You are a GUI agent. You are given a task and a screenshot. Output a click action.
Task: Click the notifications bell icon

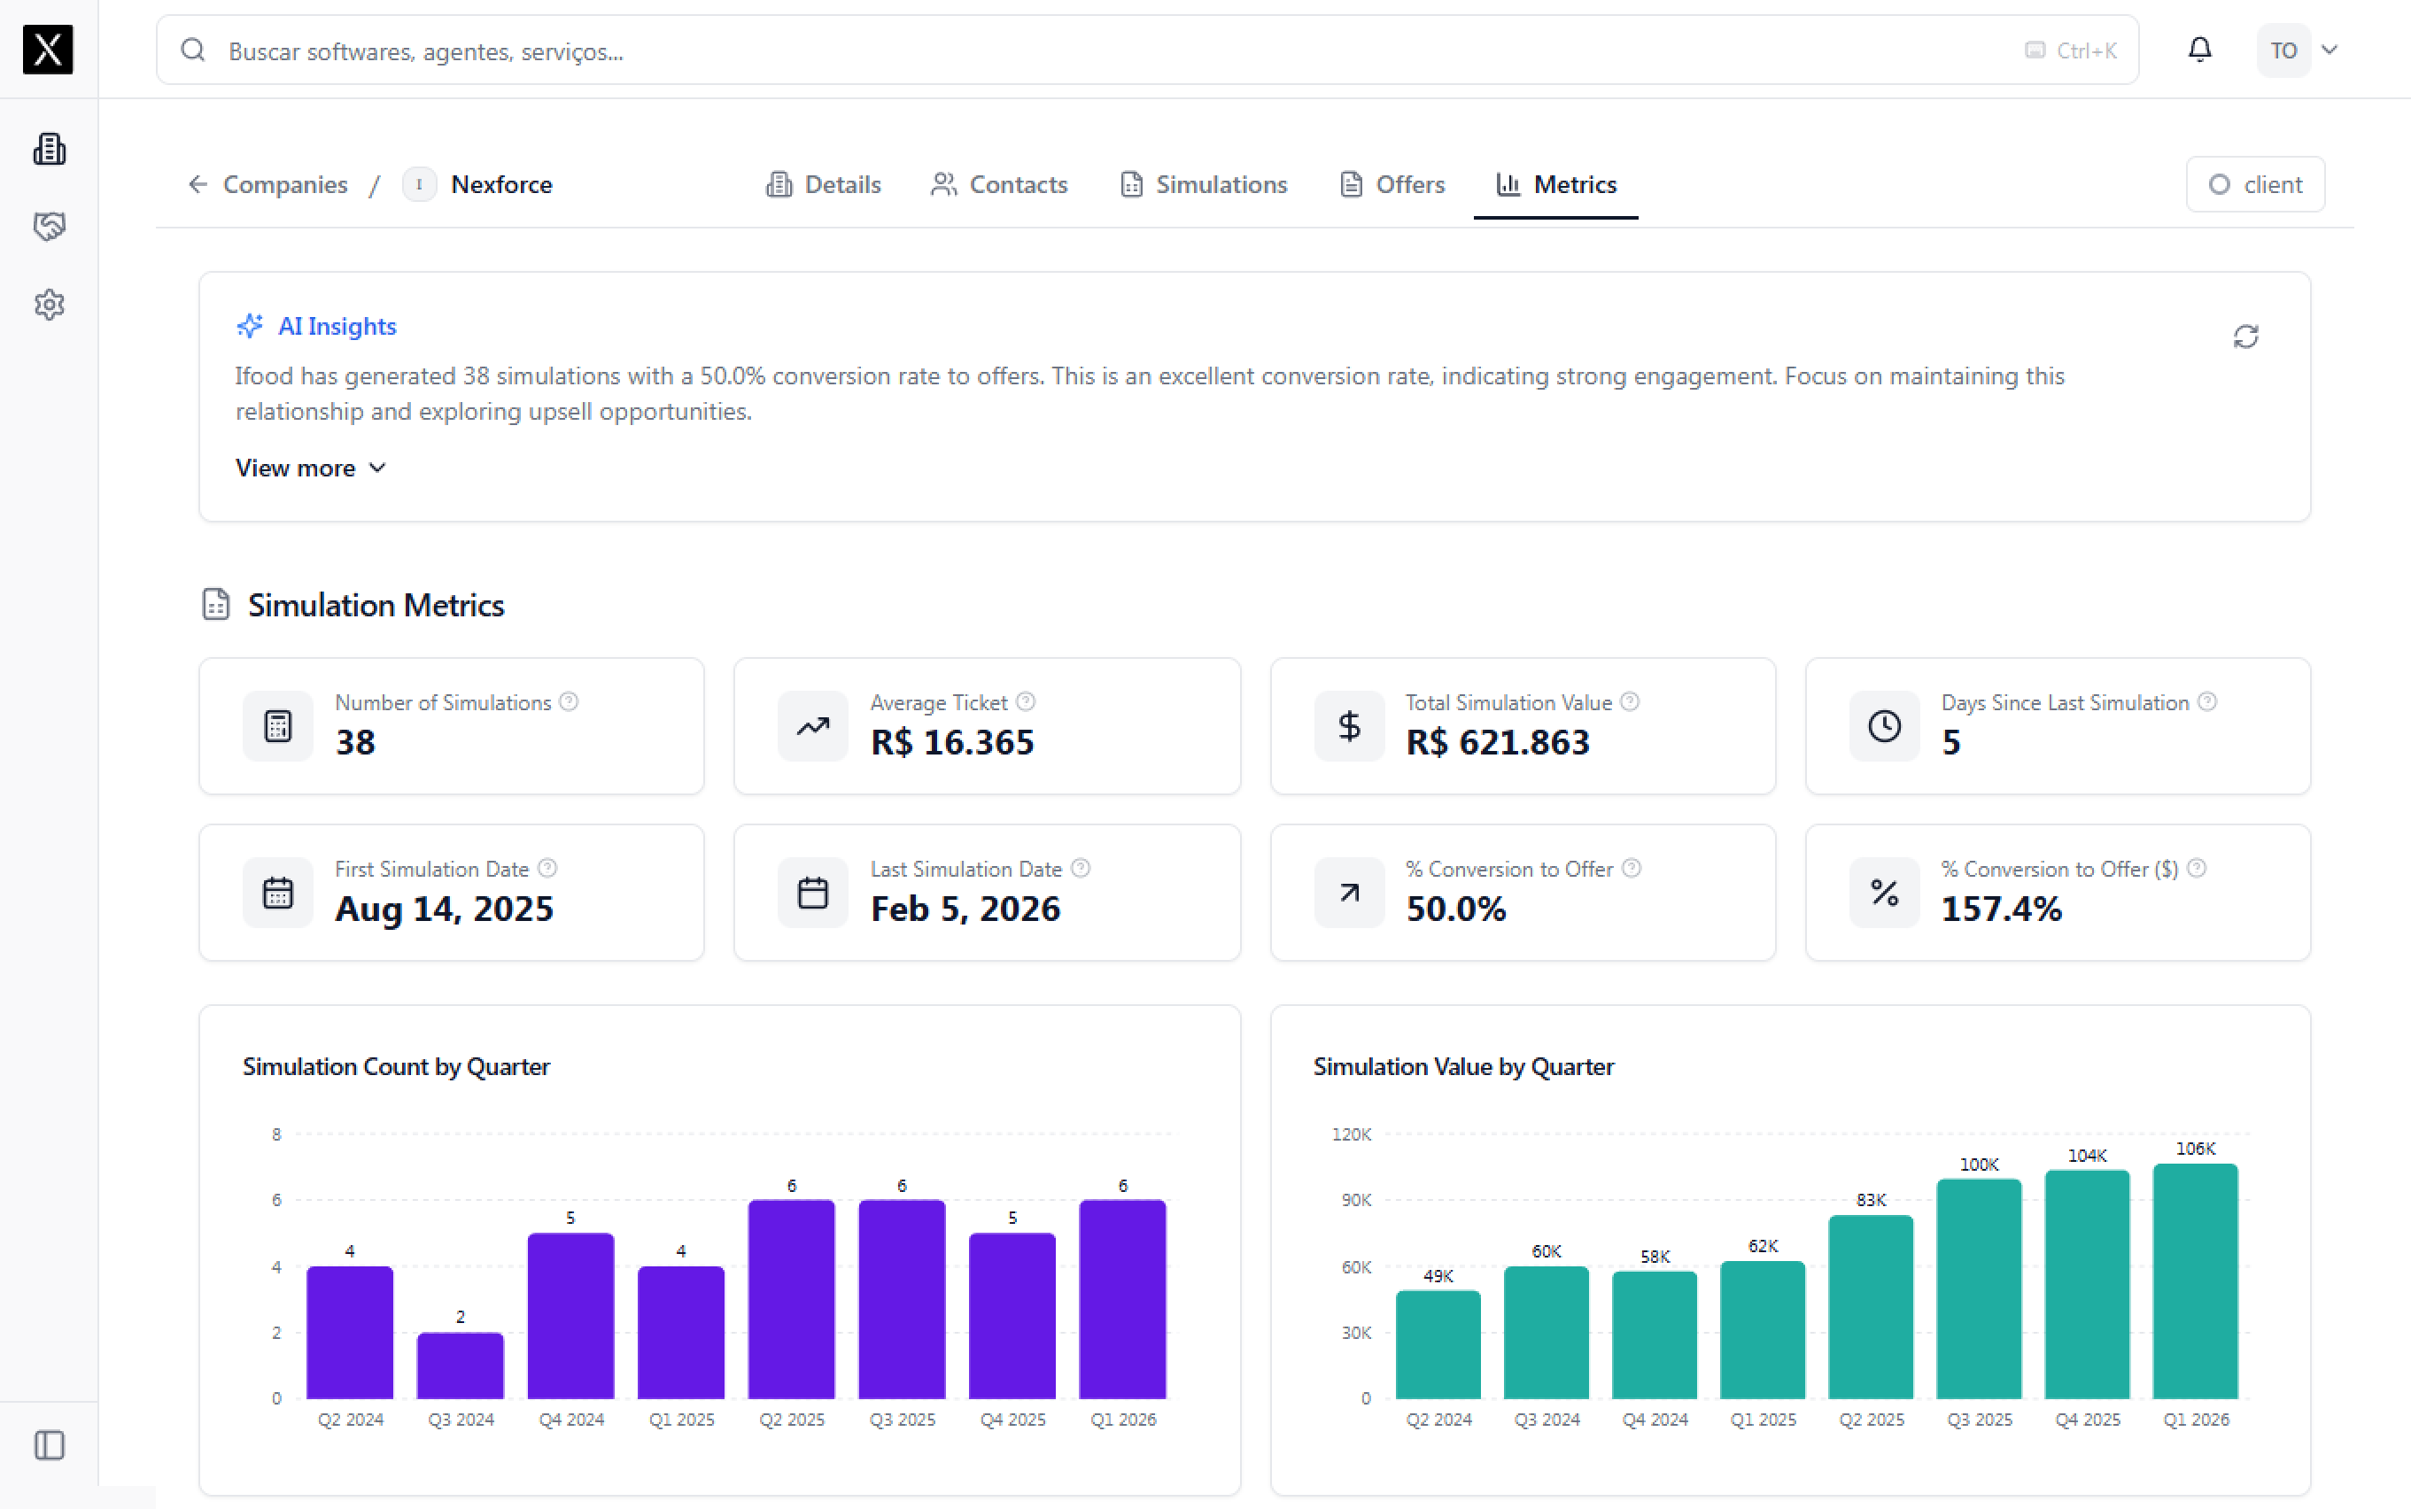[x=2199, y=50]
